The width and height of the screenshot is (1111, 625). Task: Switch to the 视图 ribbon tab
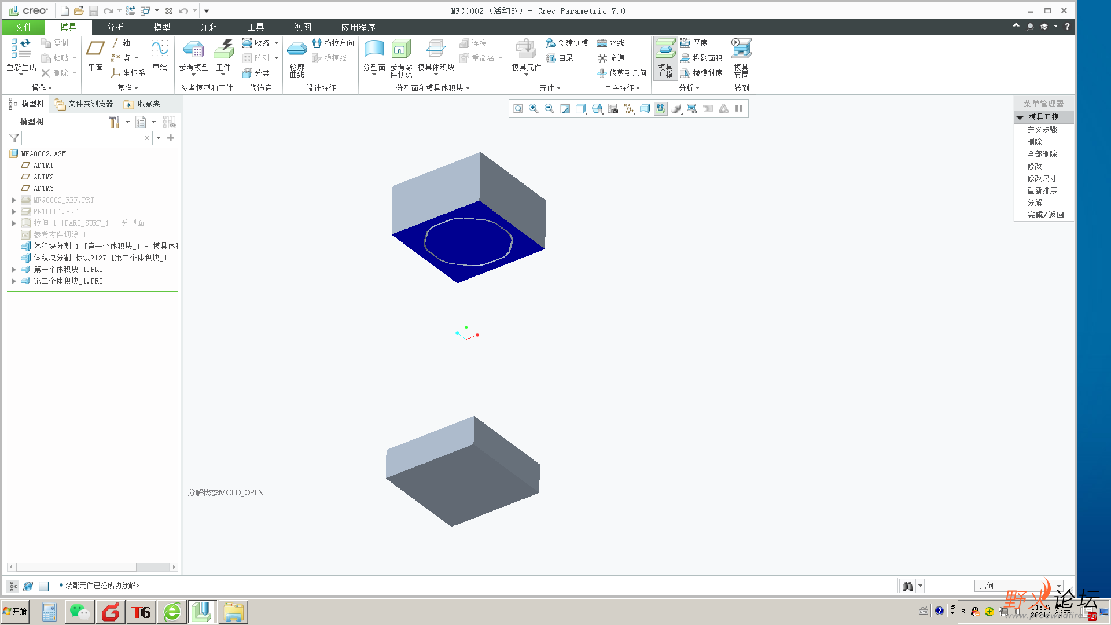(x=302, y=27)
